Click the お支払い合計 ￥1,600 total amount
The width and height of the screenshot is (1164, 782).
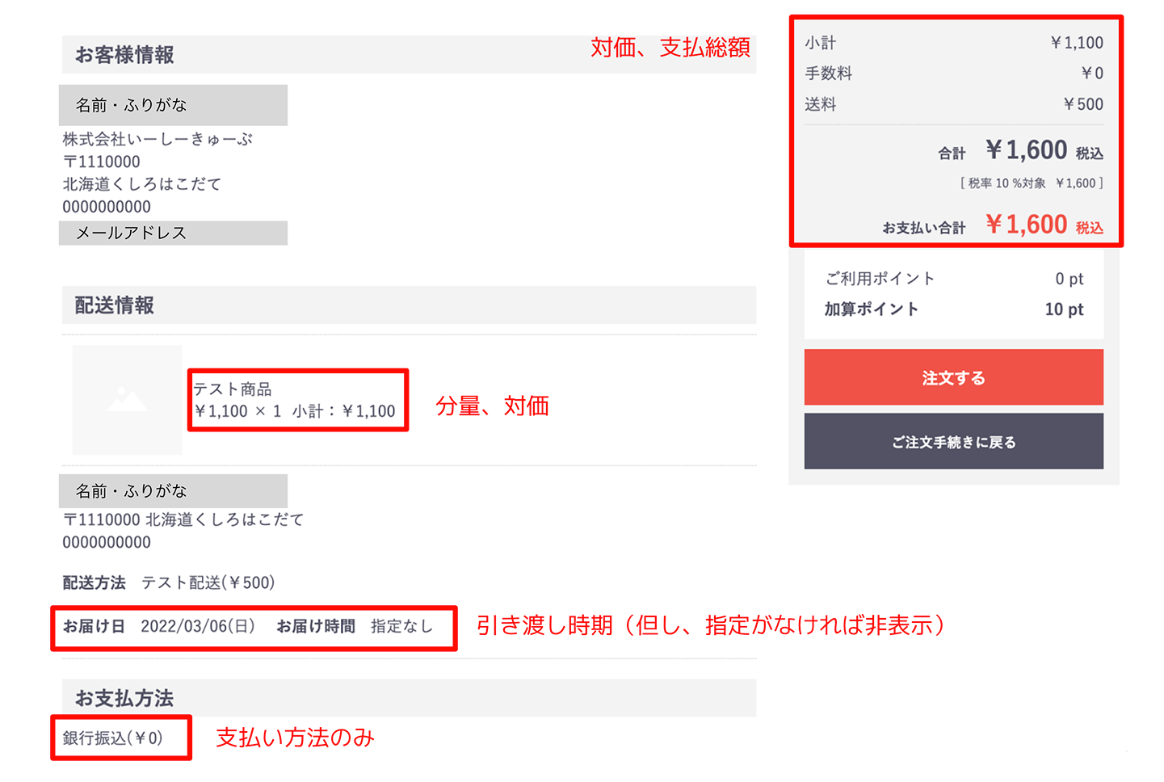tap(993, 225)
